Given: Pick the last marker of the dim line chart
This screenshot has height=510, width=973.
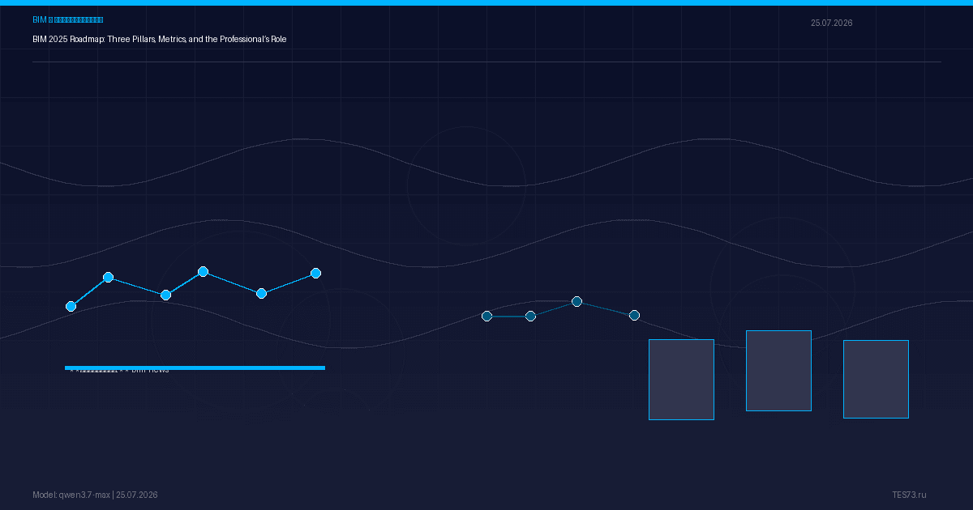Looking at the screenshot, I should [634, 315].
